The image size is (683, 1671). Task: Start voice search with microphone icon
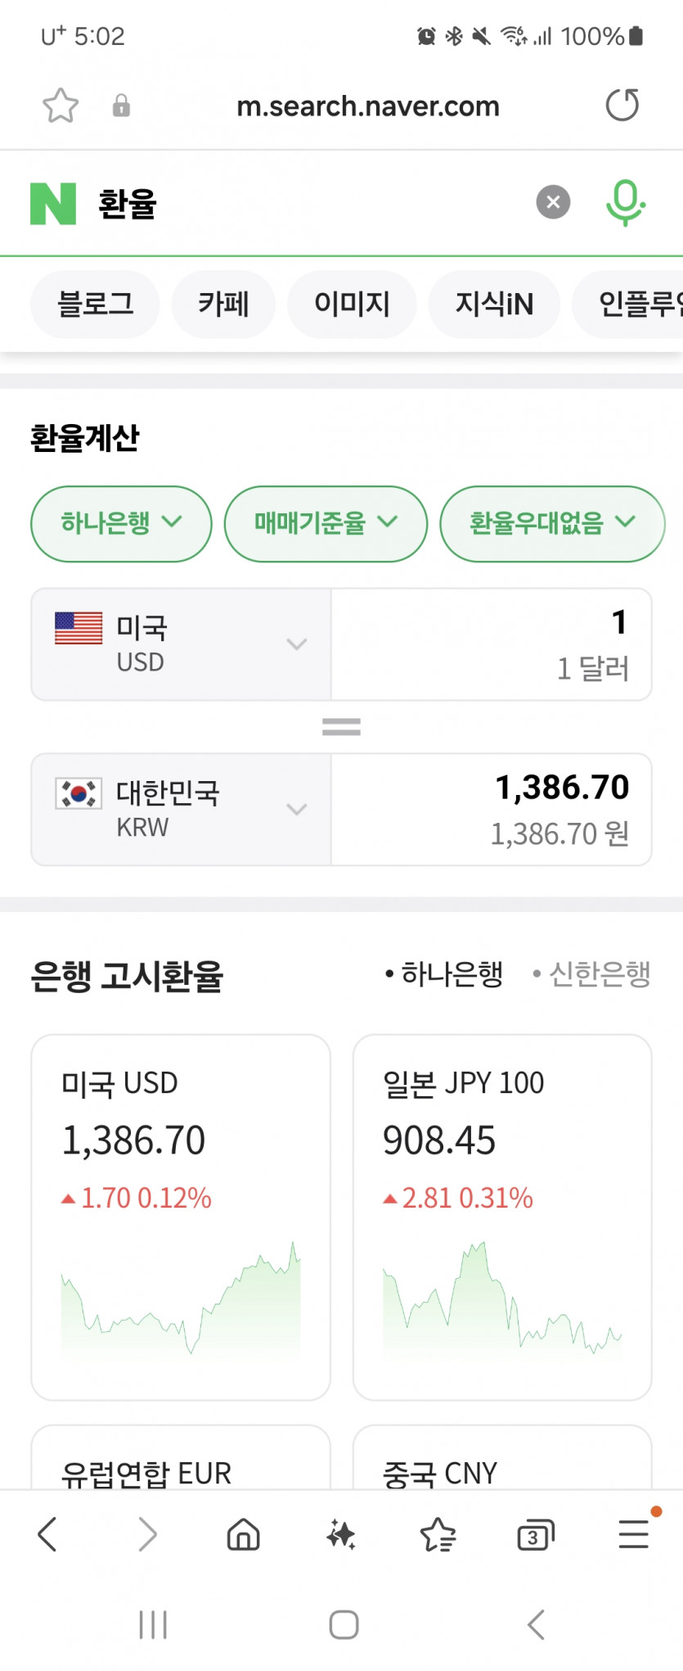click(626, 202)
